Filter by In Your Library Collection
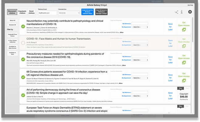The image size is (200, 122). [12, 41]
